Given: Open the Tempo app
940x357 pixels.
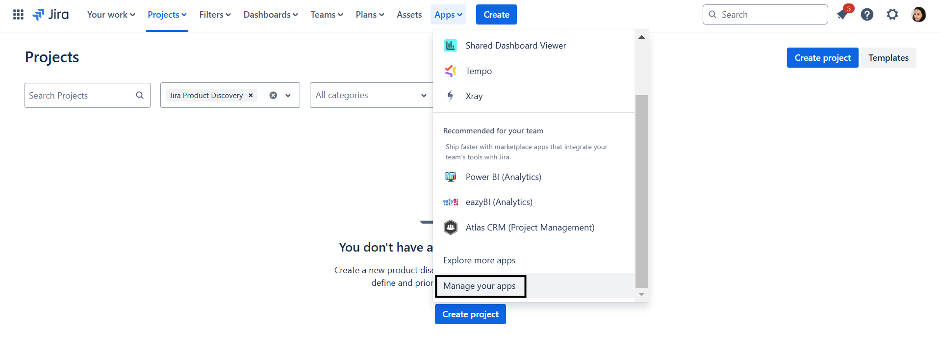Looking at the screenshot, I should [x=534, y=71].
